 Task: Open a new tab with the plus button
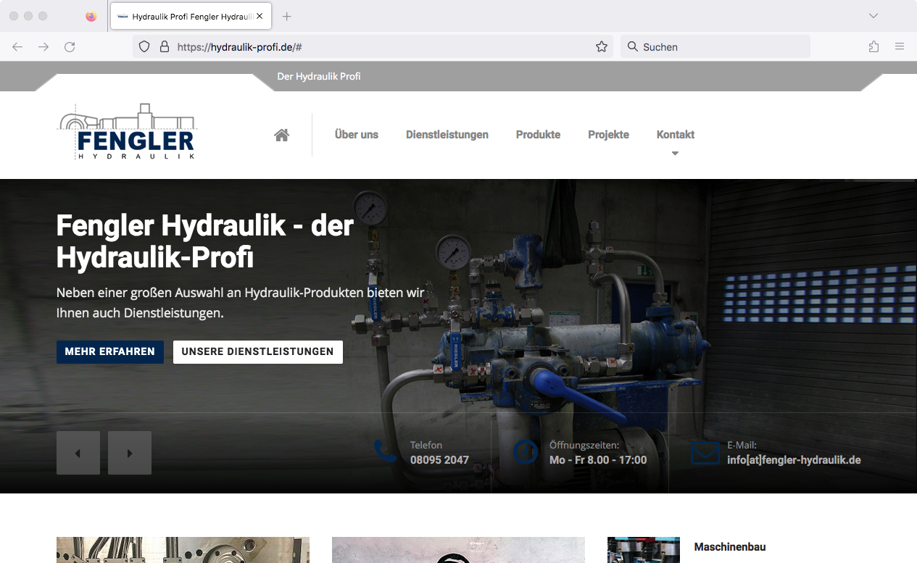[287, 16]
